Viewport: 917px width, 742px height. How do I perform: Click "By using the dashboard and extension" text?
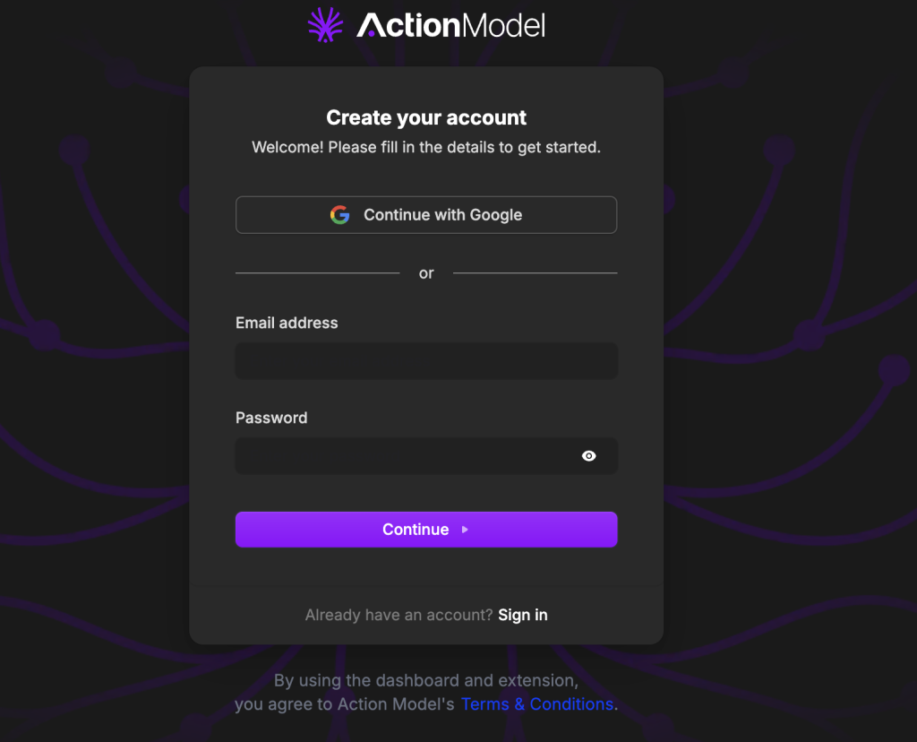[426, 681]
